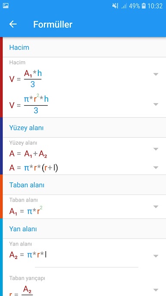Tap the red color bar beside Hacim
Screen dimensions: 166x296
(x=1, y=77)
